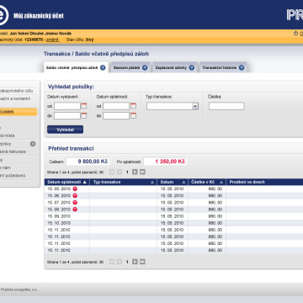
Task: Click page number '1' in bottom pagination
Action: (127, 262)
